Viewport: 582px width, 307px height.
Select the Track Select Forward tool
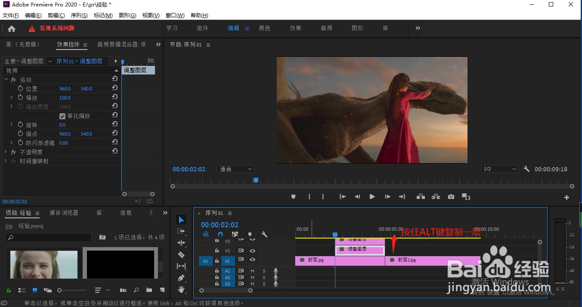point(181,231)
